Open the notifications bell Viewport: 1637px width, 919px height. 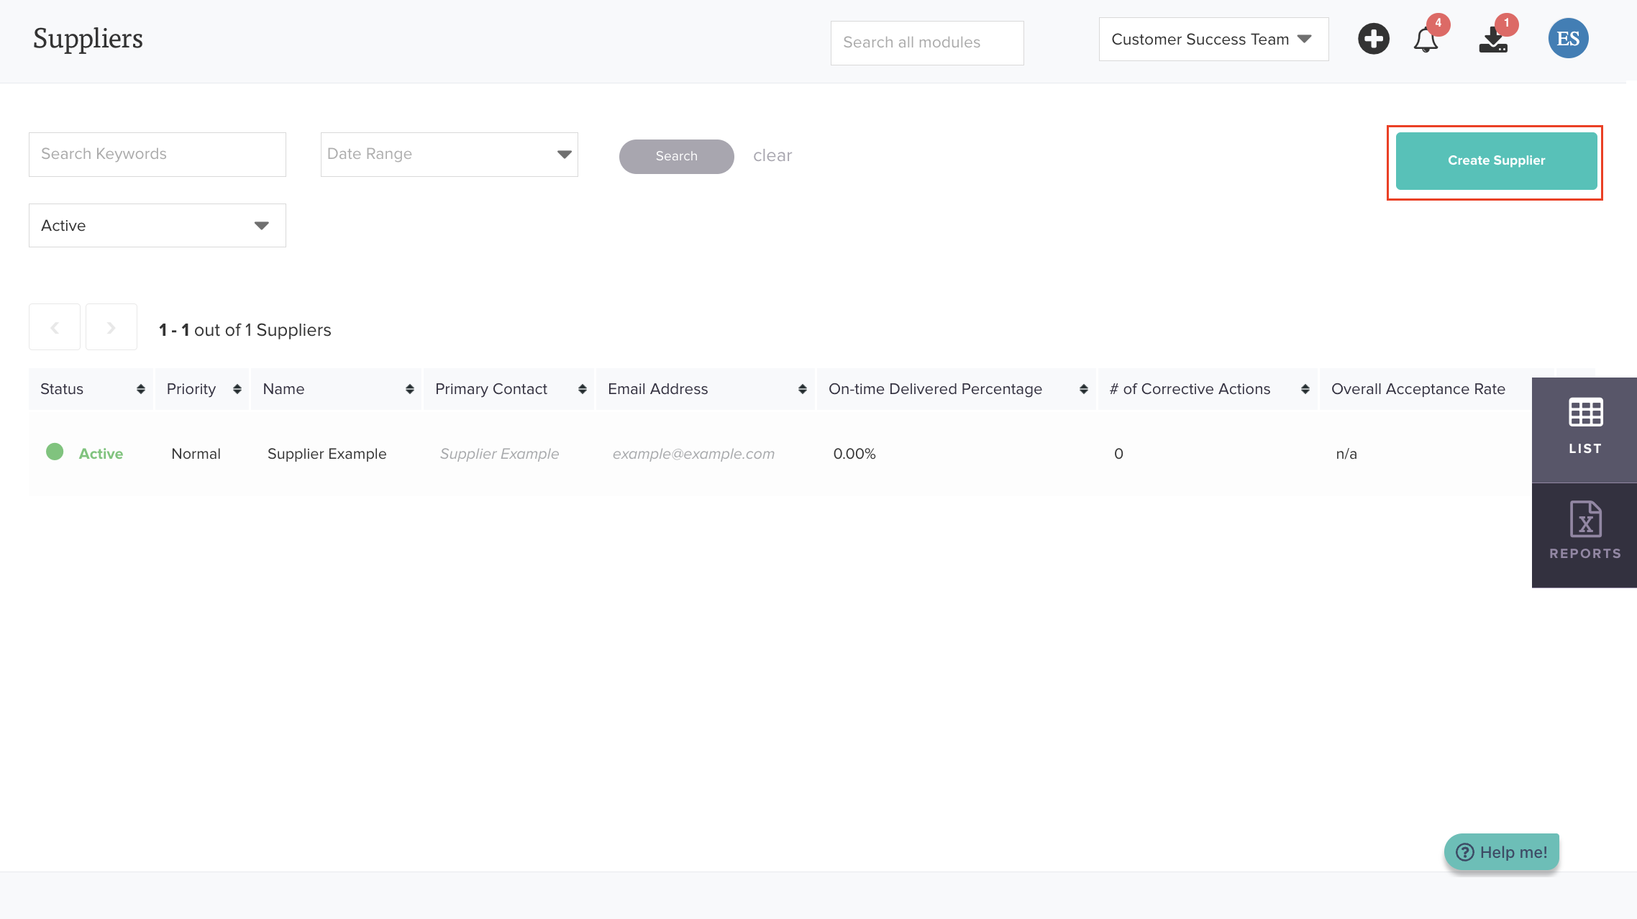[x=1426, y=40]
